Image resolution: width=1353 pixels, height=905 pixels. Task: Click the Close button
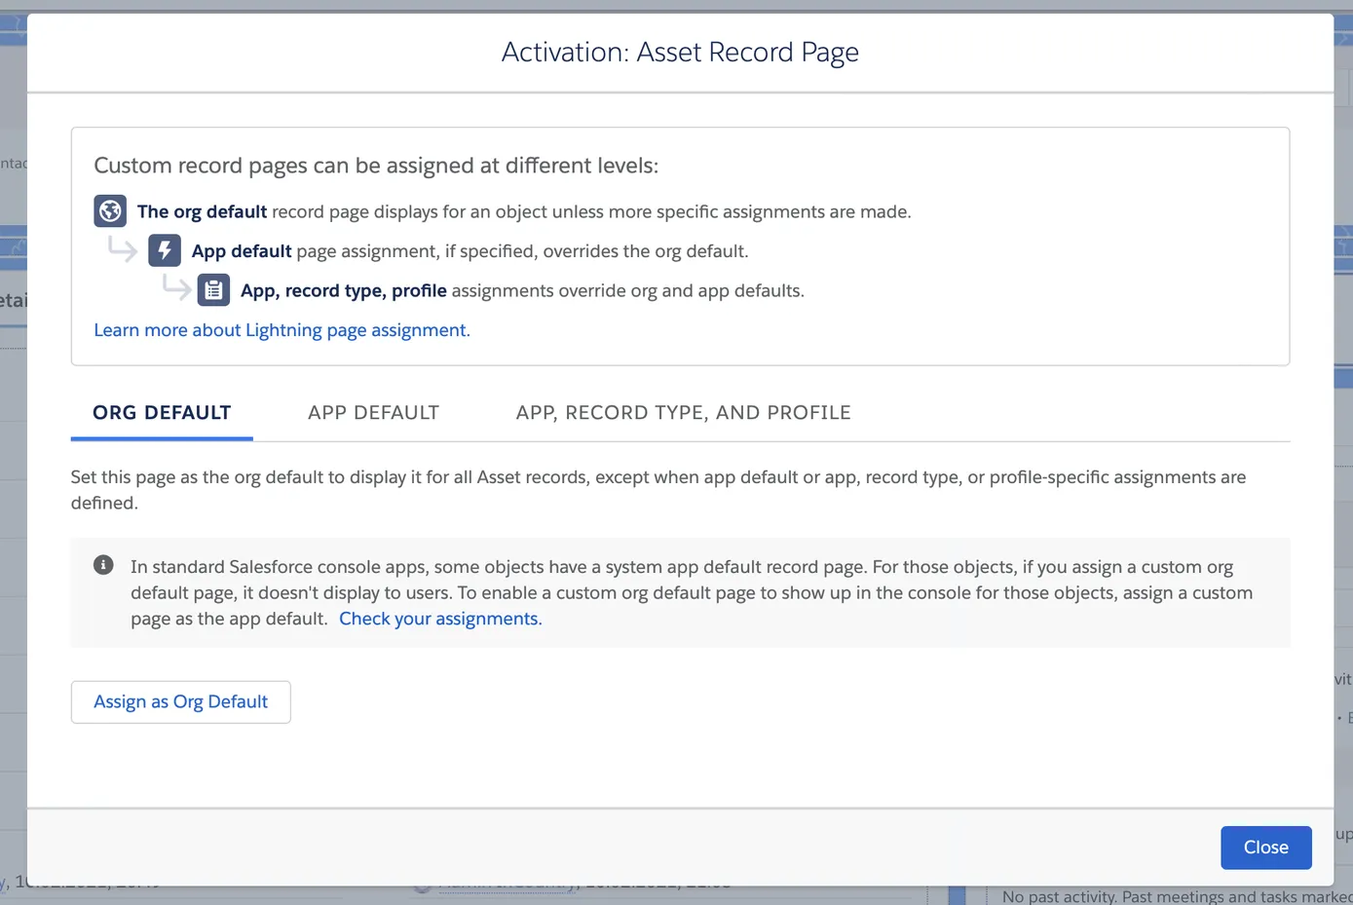pos(1265,848)
